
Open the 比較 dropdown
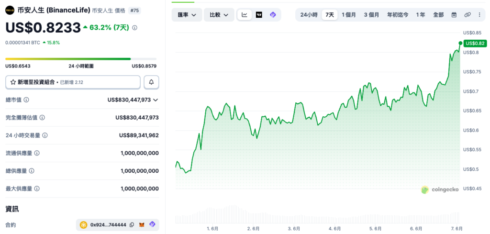(x=219, y=15)
